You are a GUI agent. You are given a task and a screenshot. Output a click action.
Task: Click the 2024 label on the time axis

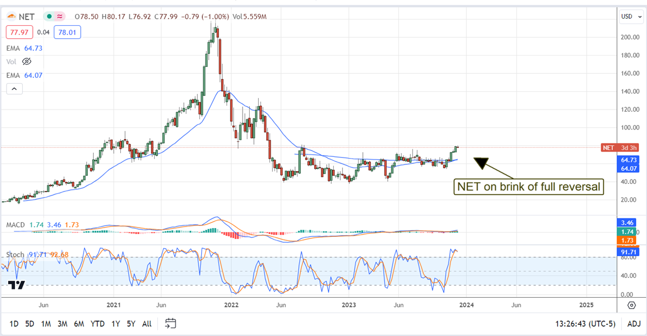(x=466, y=305)
